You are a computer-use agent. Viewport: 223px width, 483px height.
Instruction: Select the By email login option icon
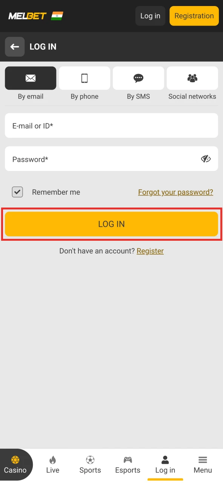(x=30, y=78)
